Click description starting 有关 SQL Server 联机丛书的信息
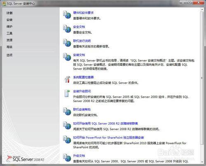Image resolution: width=206 pixels, height=166 pixels. pyautogui.click(x=133, y=65)
